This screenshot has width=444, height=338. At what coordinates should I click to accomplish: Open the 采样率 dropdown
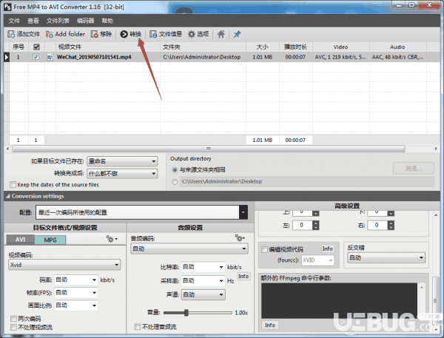pyautogui.click(x=203, y=281)
